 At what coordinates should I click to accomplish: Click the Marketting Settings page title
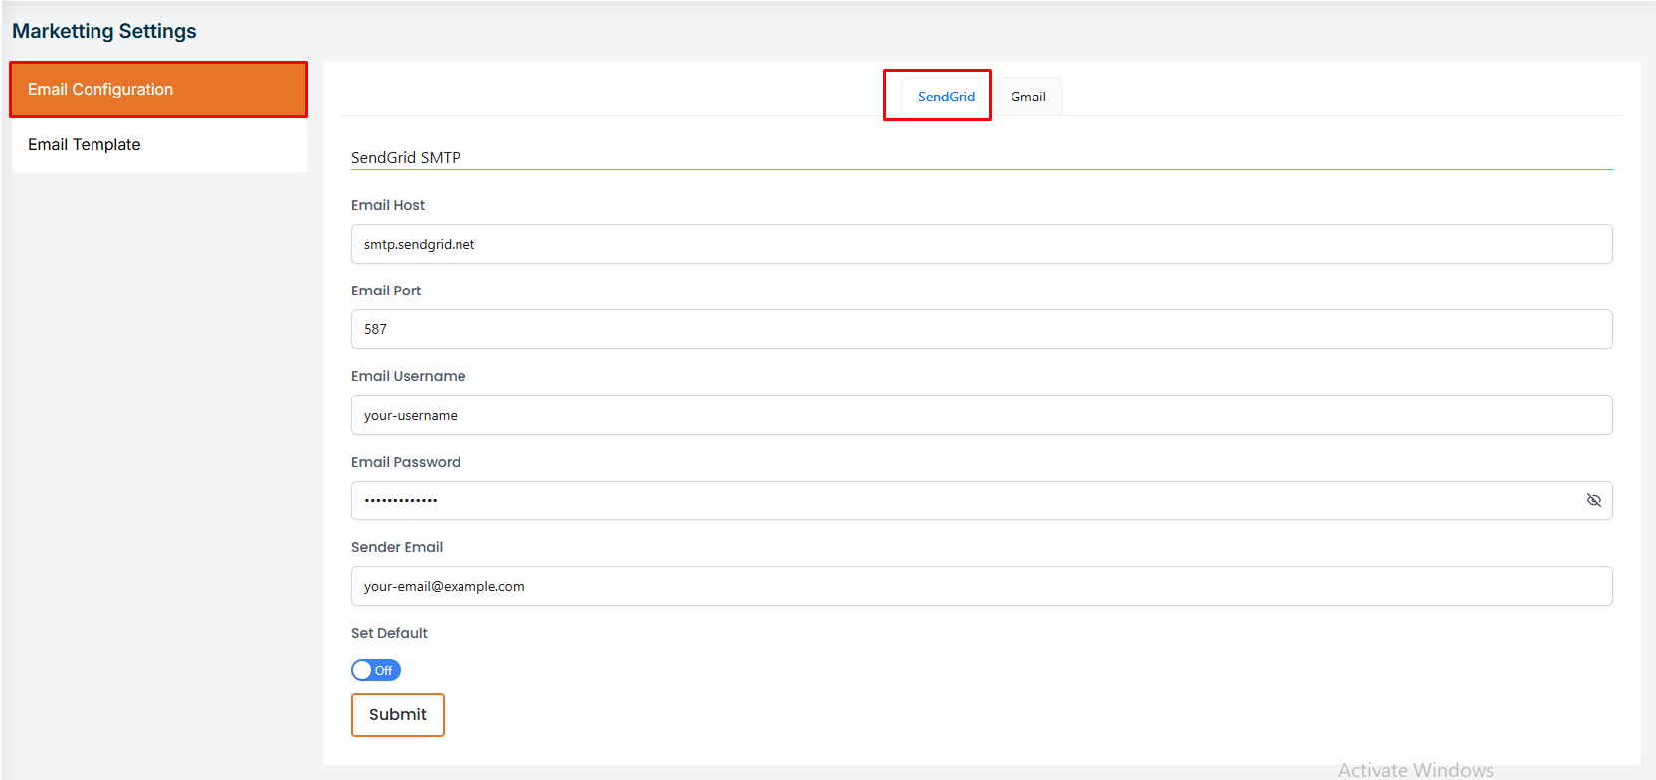104,31
